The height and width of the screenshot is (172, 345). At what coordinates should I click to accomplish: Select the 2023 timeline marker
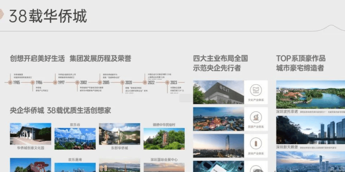pyautogui.click(x=167, y=82)
